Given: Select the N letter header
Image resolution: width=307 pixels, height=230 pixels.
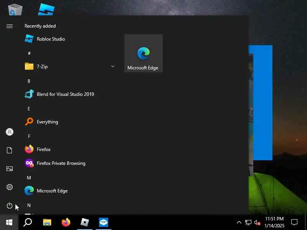Looking at the screenshot, I should tap(29, 205).
